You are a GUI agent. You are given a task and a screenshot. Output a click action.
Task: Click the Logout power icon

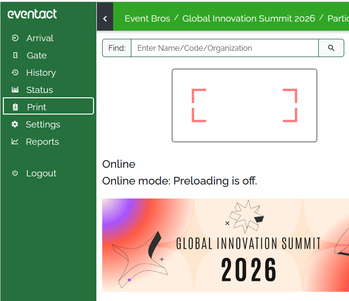click(15, 173)
